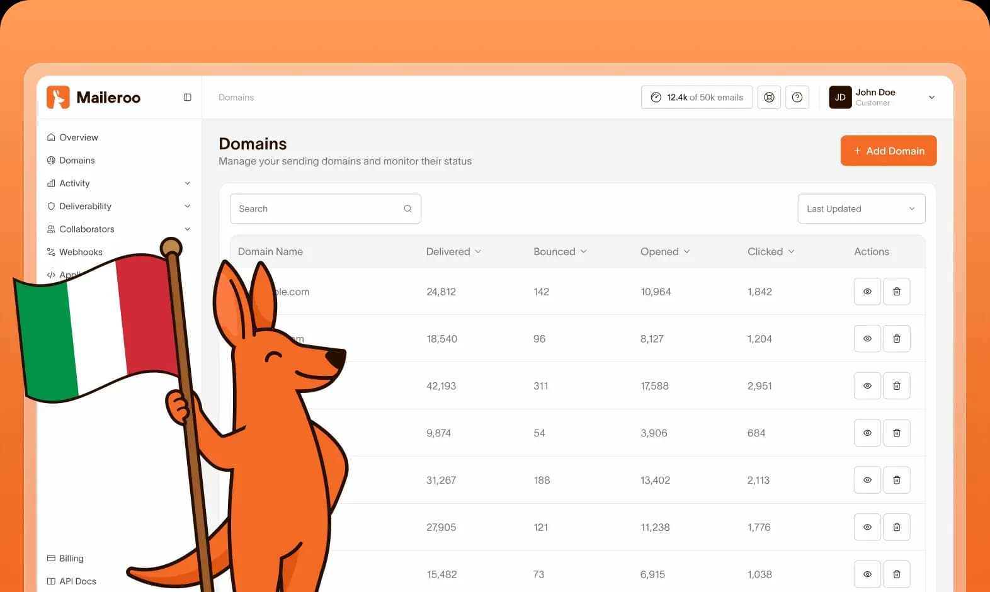View the domain with 27,905 delivered
The image size is (990, 592).
(867, 527)
